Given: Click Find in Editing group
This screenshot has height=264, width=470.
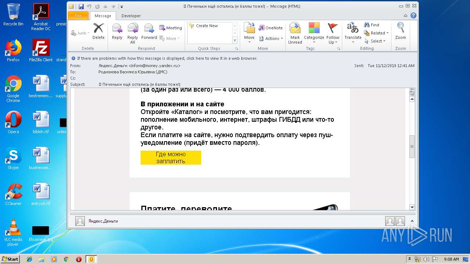Looking at the screenshot, I should [372, 25].
